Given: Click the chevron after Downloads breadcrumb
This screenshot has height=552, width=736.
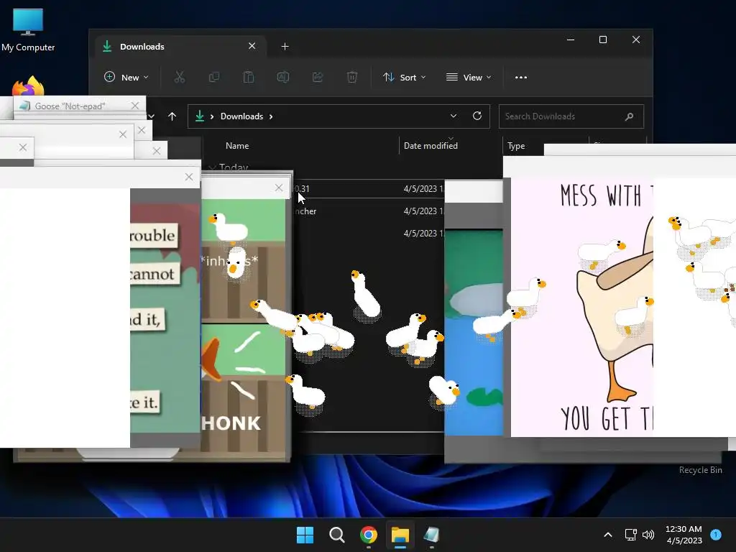Looking at the screenshot, I should pyautogui.click(x=271, y=116).
